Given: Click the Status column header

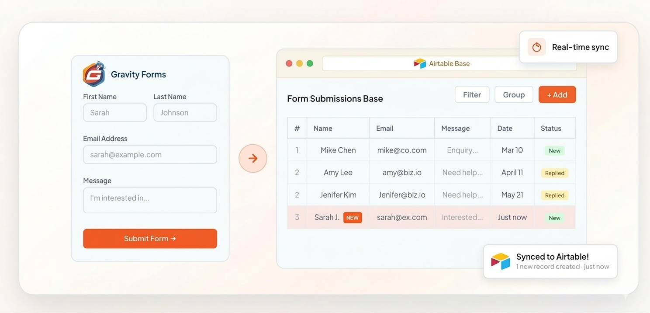Looking at the screenshot, I should click(x=555, y=128).
